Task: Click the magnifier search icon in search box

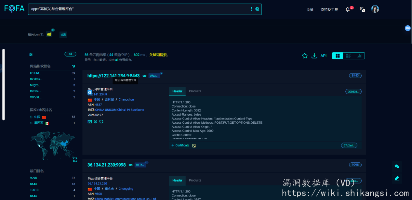Action: [257, 9]
